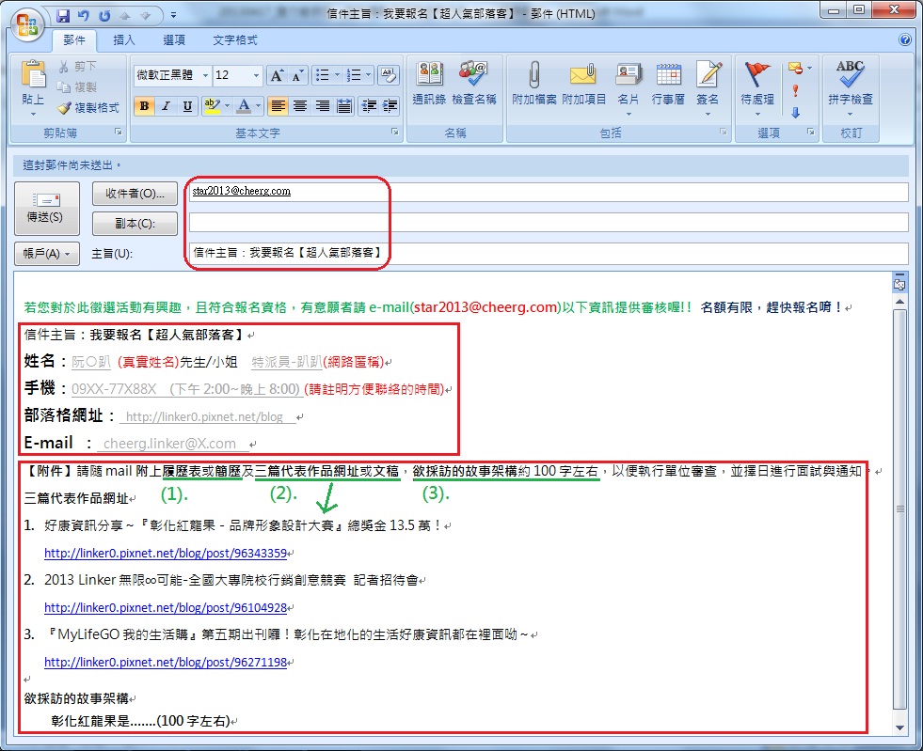
Task: Expand the 剪貼簿 group dialog launcher
Action: click(119, 133)
